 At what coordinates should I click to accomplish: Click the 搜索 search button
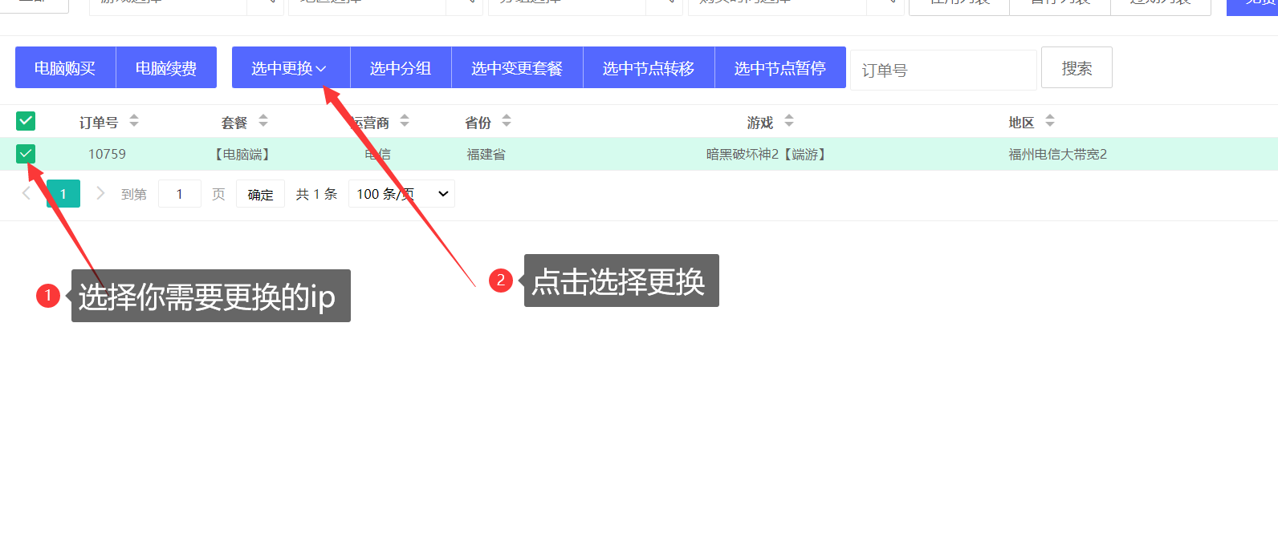click(x=1077, y=68)
